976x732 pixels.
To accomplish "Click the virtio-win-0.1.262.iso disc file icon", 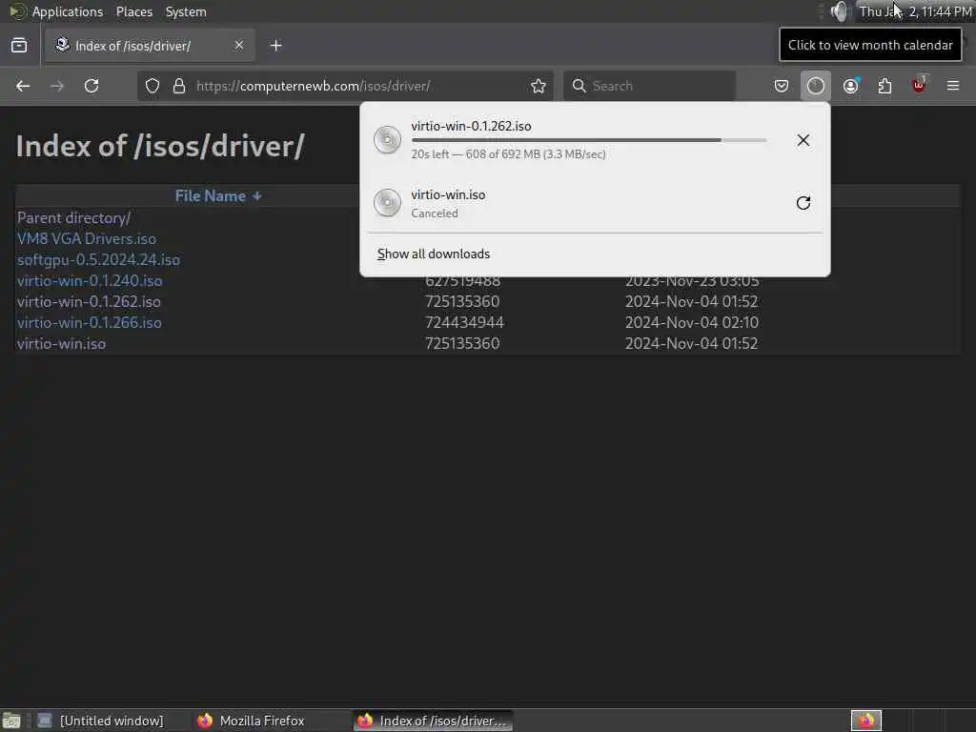I will [x=387, y=140].
